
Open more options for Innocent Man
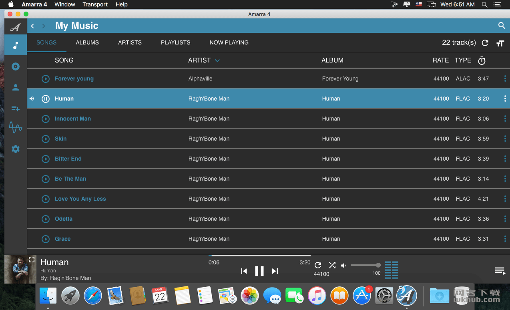pos(505,119)
